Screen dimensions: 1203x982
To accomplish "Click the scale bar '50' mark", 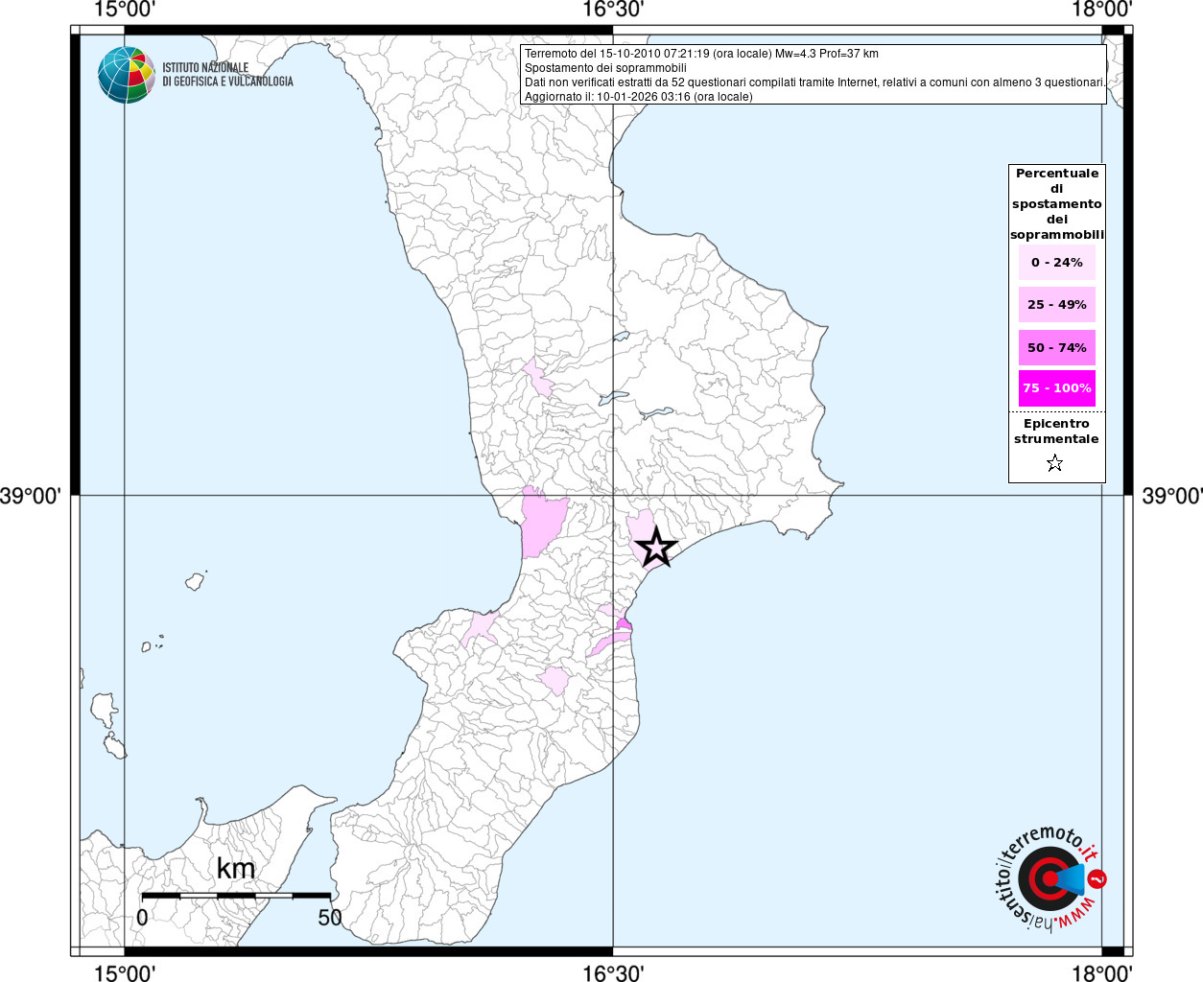I will (330, 918).
